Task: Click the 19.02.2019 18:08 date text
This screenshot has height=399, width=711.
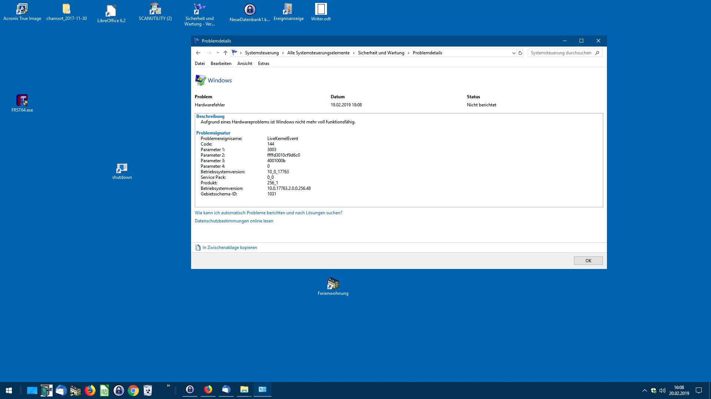Action: (346, 105)
